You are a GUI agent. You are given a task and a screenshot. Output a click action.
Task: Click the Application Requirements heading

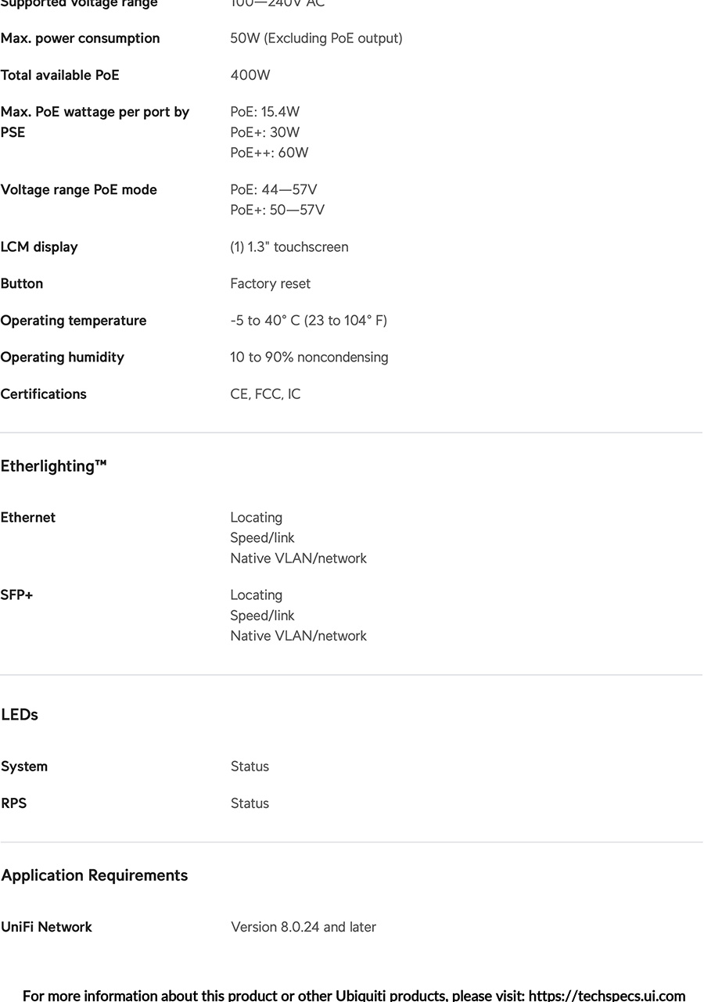[95, 875]
